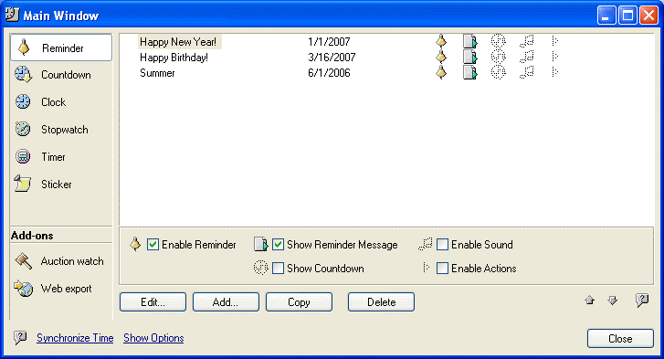This screenshot has height=359, width=664.
Task: Move reminder down with the down arrow icon
Action: click(x=612, y=301)
